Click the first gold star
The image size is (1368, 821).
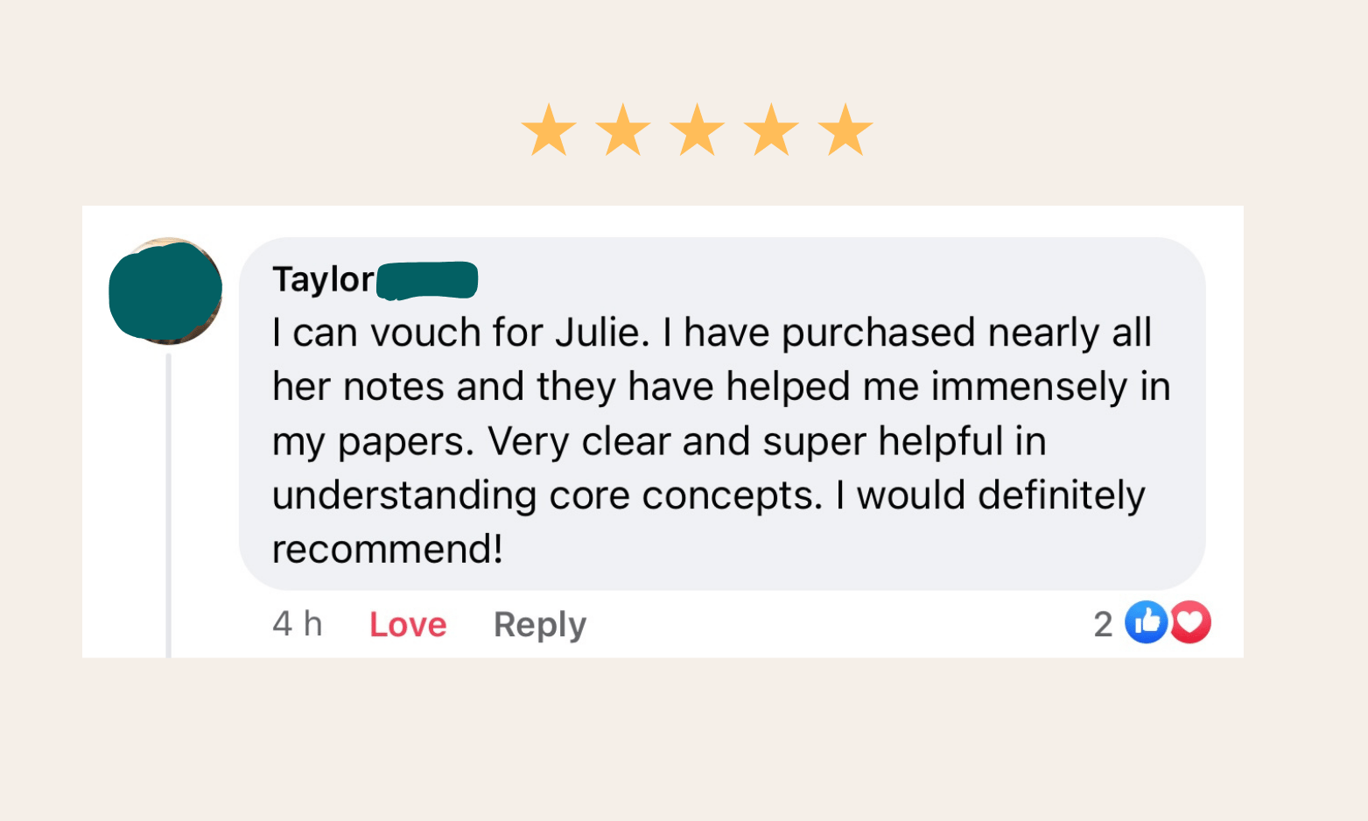point(549,130)
